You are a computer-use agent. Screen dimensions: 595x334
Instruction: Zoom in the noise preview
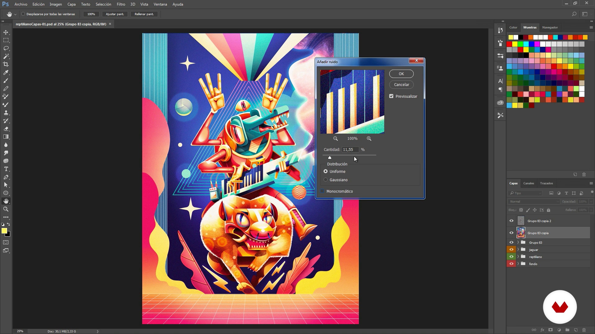pos(369,139)
